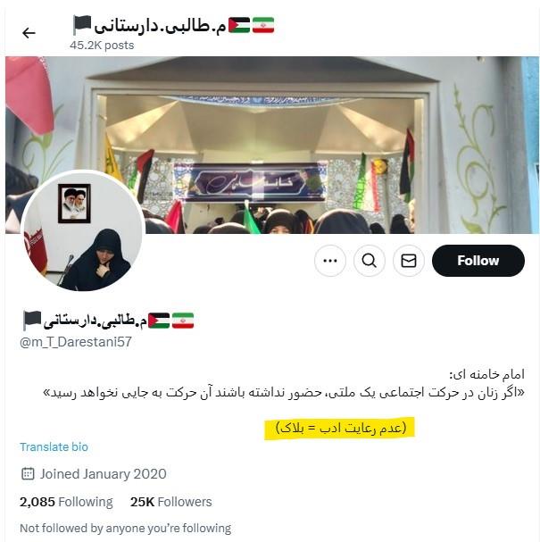Follow this account
The image size is (540, 542).
[478, 261]
